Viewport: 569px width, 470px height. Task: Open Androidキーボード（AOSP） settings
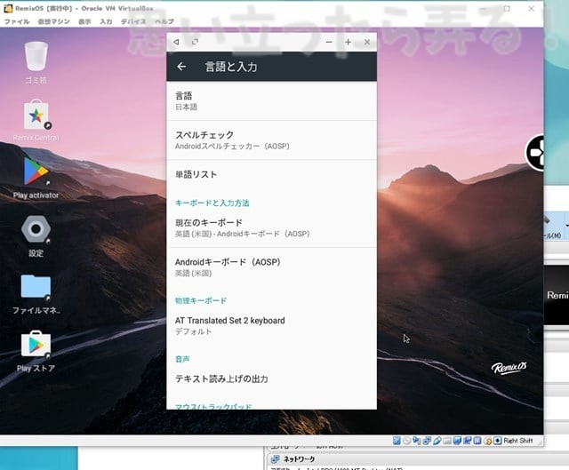pos(271,267)
